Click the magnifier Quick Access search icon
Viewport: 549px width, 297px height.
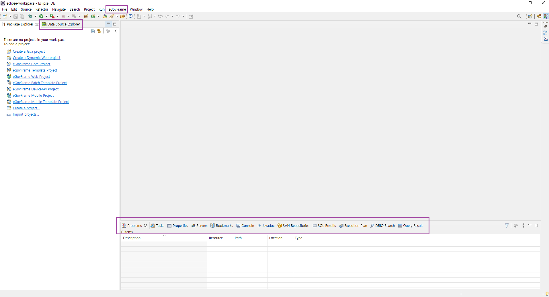pos(519,16)
